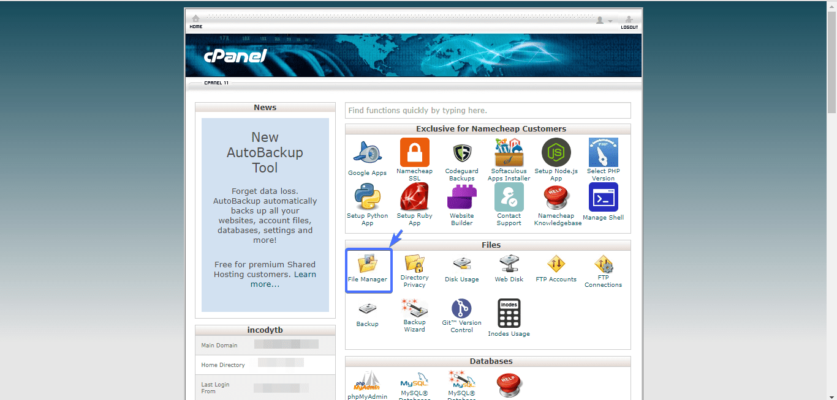Open Setup Ruby App
Viewport: 837px width, 400px height.
414,197
